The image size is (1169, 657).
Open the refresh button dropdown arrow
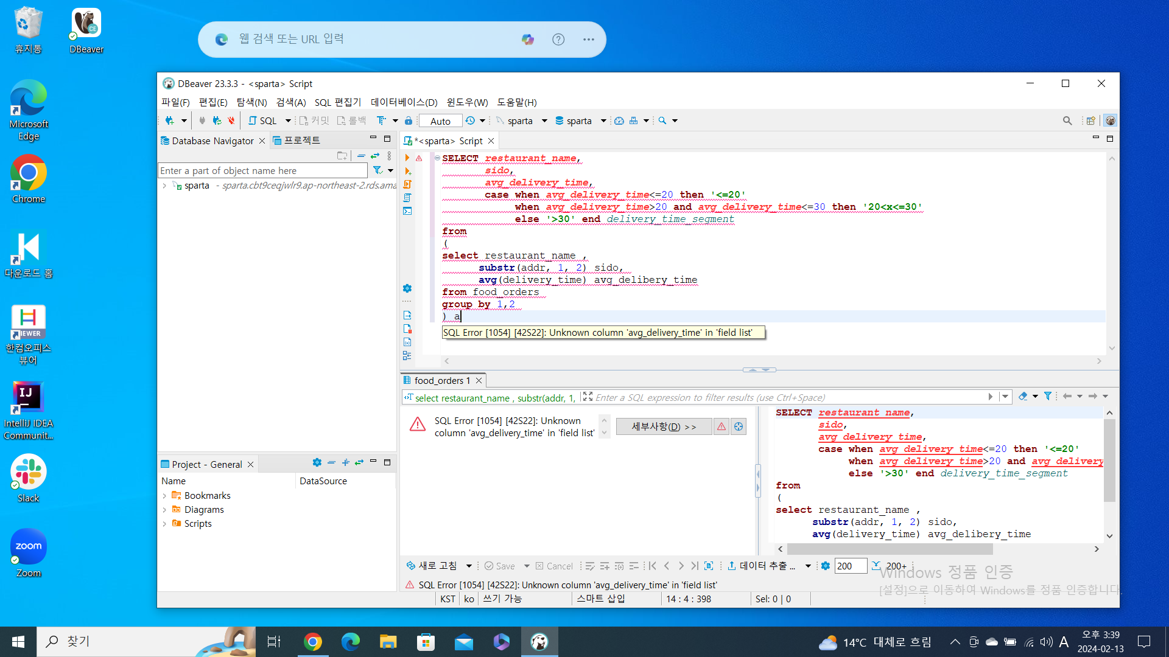click(x=469, y=566)
